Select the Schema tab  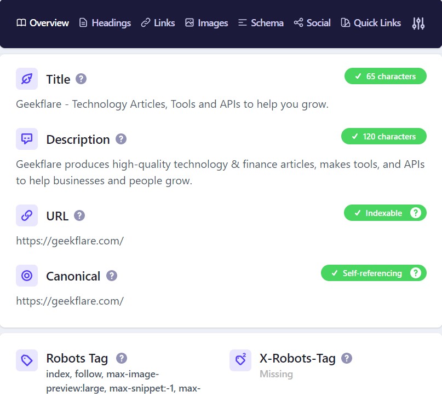pyautogui.click(x=261, y=23)
